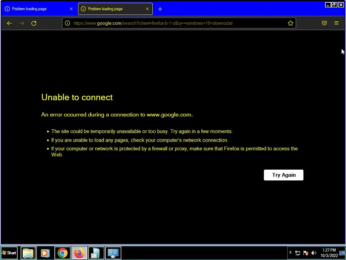This screenshot has height=260, width=346.
Task: Go back using the back arrow
Action: [9, 23]
